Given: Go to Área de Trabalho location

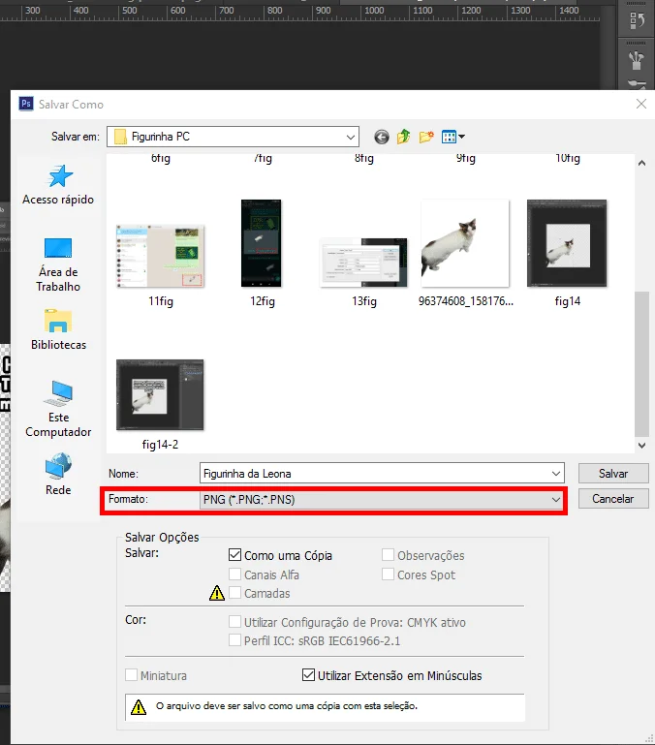Looking at the screenshot, I should tap(58, 263).
